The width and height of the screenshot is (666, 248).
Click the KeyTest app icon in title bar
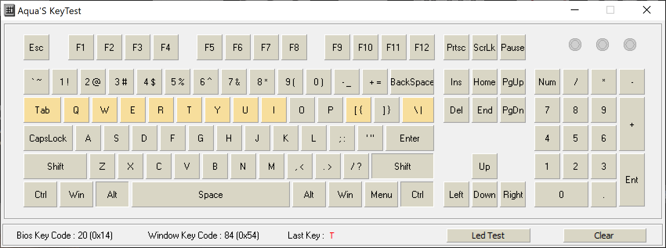[x=9, y=11]
